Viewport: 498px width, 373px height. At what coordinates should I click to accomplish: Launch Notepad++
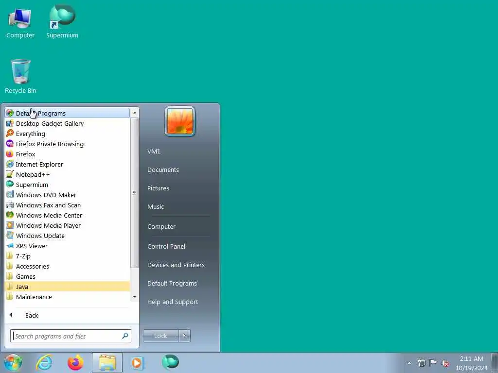[67, 174]
